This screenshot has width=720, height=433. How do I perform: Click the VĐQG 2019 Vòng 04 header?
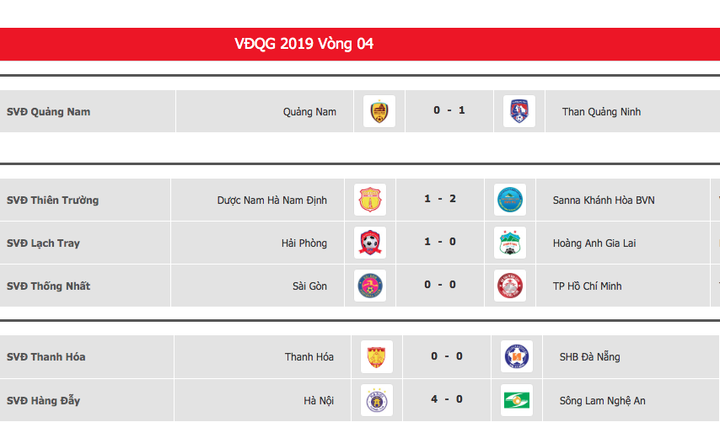tap(304, 44)
